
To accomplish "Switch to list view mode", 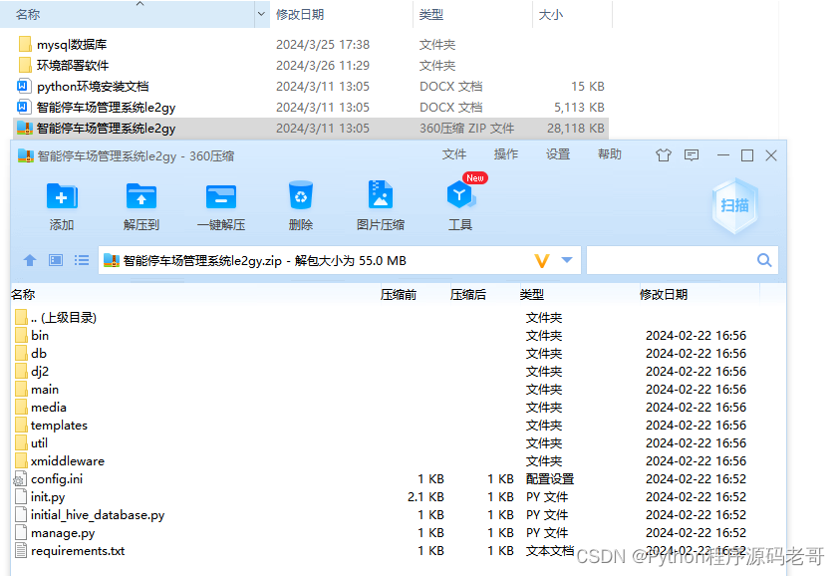I will tap(81, 260).
